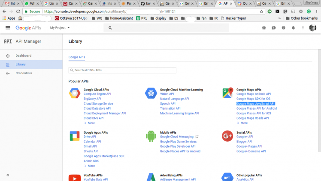Open the Google+ API link
321x181 pixels.
pyautogui.click(x=245, y=137)
